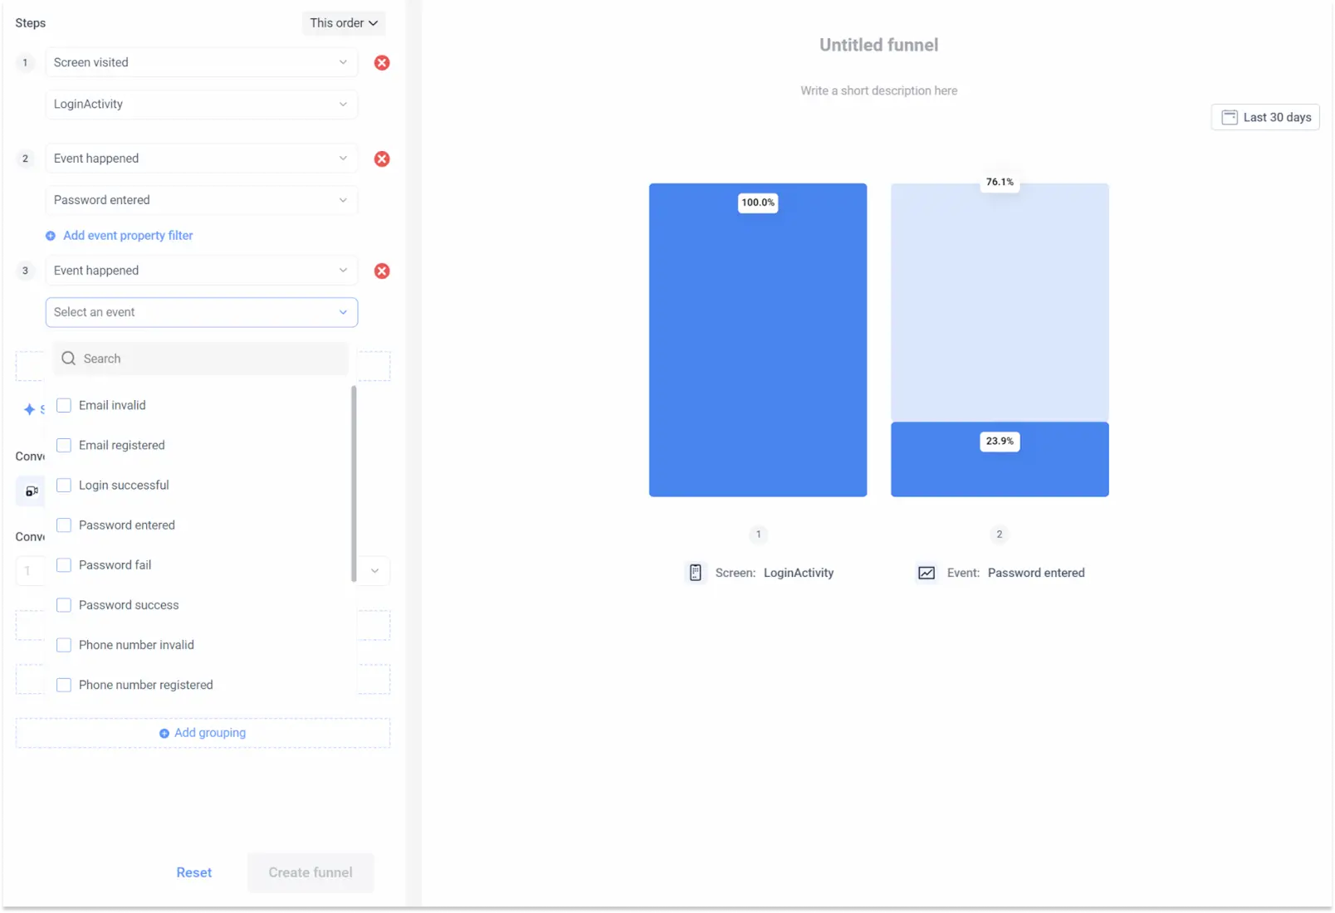Check the Phone number invalid checkbox
The image size is (1335, 913).
pyautogui.click(x=64, y=645)
